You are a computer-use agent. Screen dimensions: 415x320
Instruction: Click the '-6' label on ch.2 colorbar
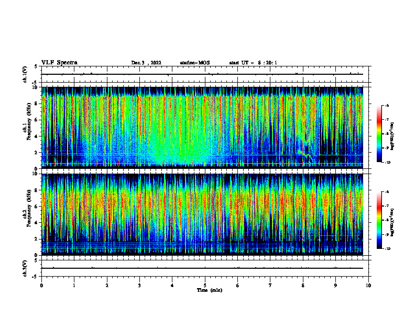tap(386, 192)
